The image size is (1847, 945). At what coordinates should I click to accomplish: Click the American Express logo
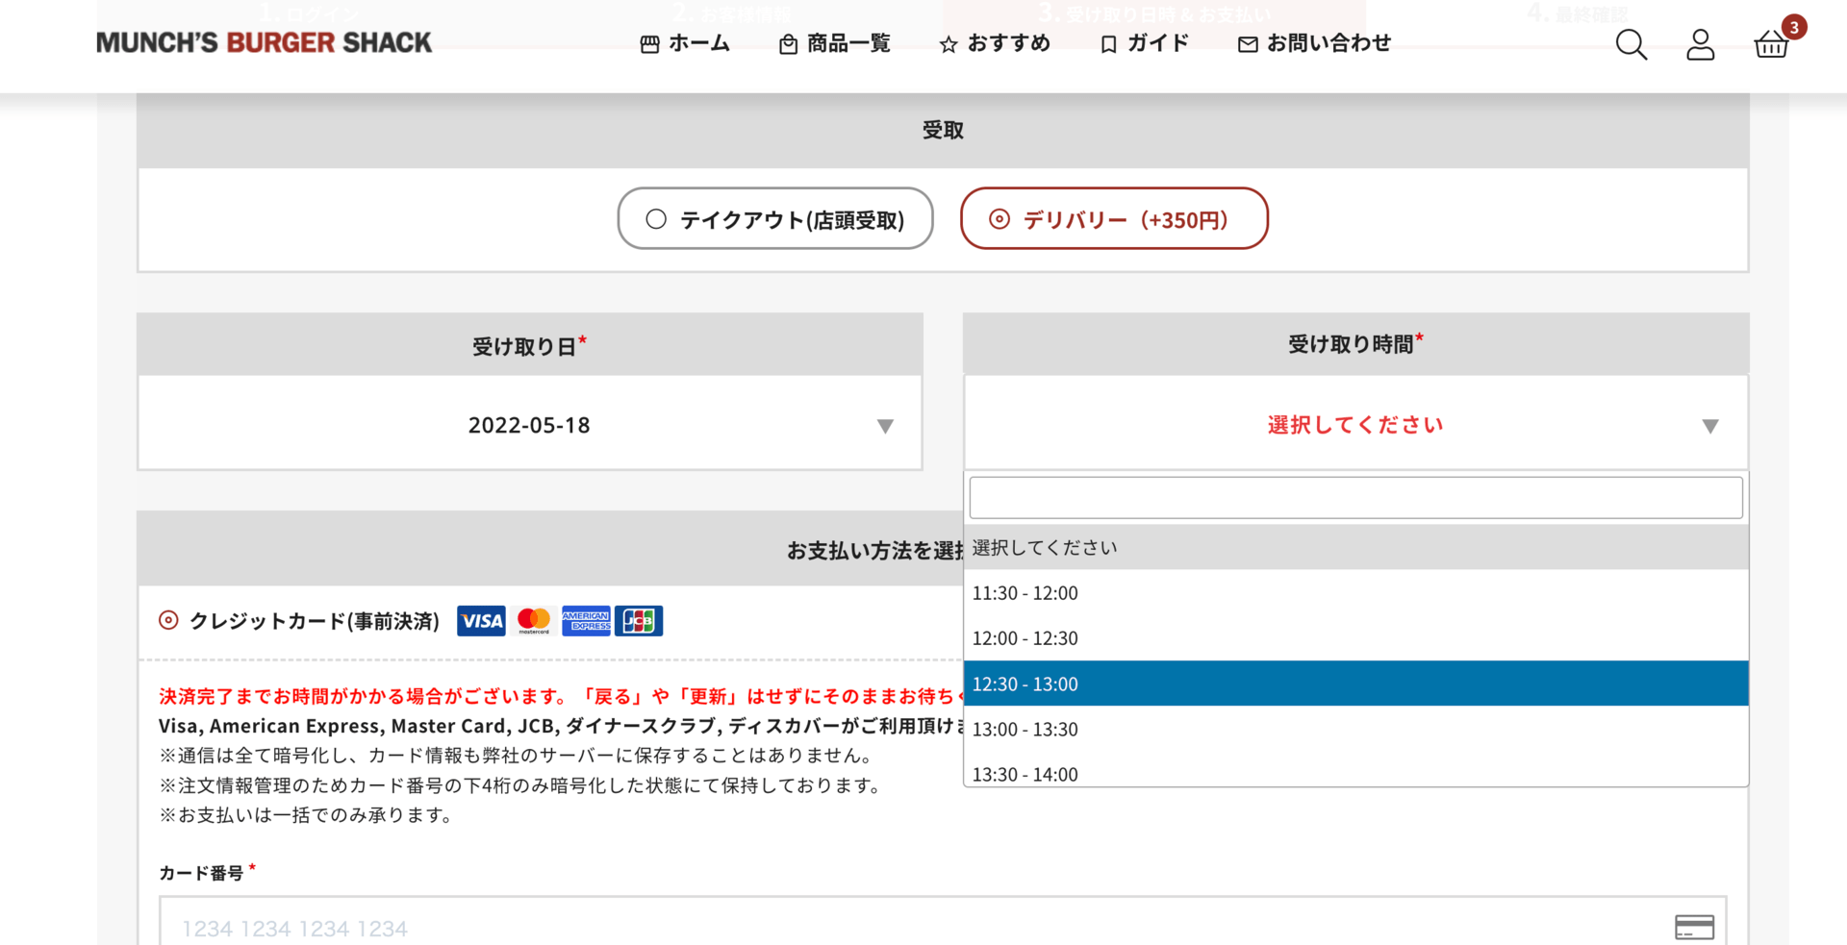(x=586, y=621)
